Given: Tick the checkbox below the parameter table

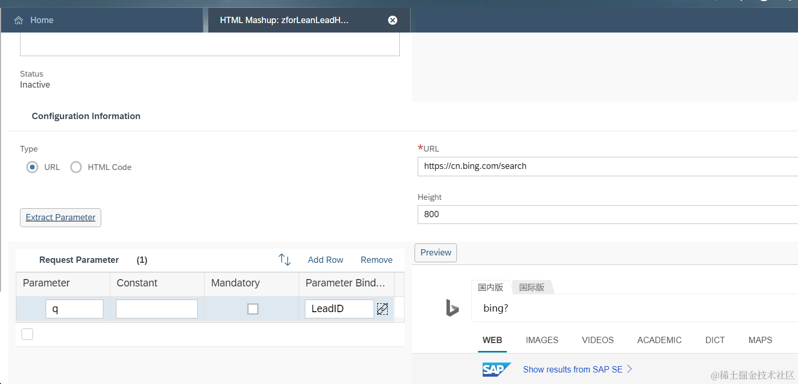Looking at the screenshot, I should (27, 334).
